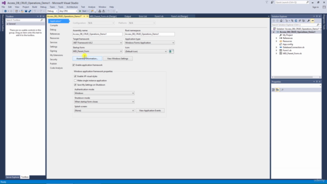Open the Debug solution configuration dropdown
This screenshot has width=327, height=184.
[52, 11]
